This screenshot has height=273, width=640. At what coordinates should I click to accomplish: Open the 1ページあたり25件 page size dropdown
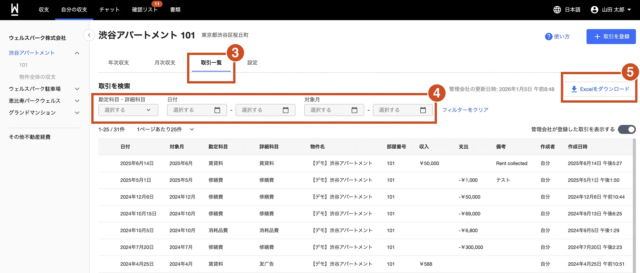[165, 129]
